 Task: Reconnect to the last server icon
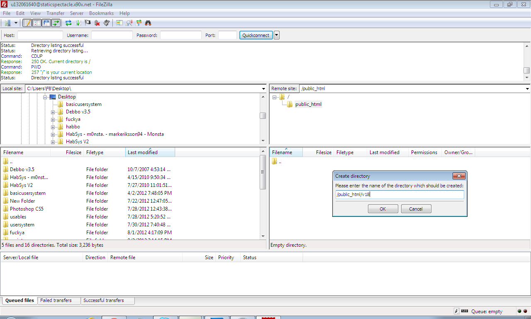(107, 23)
